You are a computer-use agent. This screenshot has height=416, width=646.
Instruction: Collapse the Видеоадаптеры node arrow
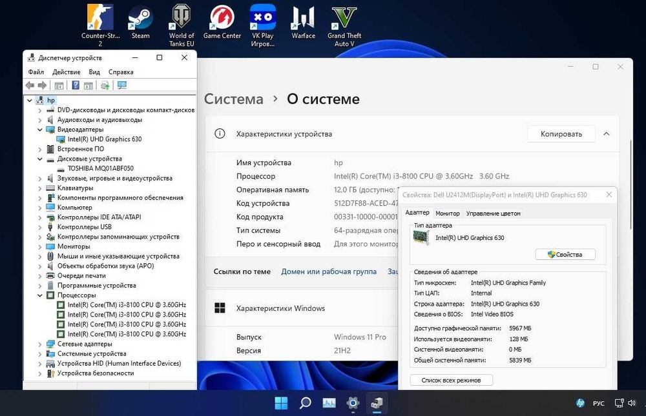tap(40, 129)
